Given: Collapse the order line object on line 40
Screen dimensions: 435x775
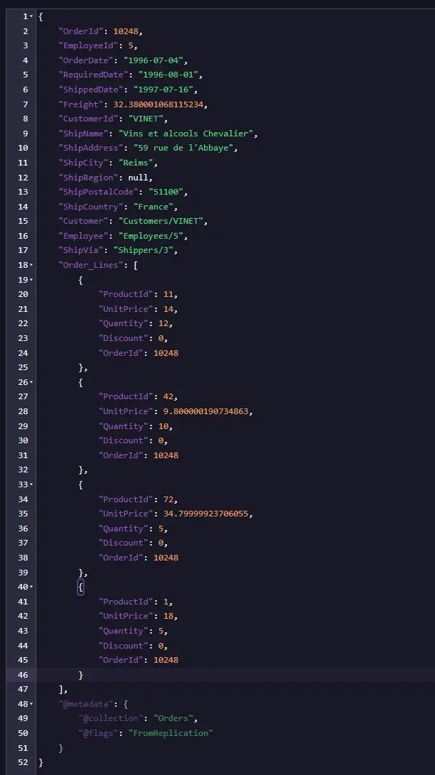Looking at the screenshot, I should tap(32, 587).
